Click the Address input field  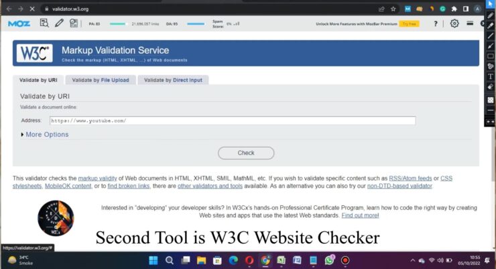(233, 121)
